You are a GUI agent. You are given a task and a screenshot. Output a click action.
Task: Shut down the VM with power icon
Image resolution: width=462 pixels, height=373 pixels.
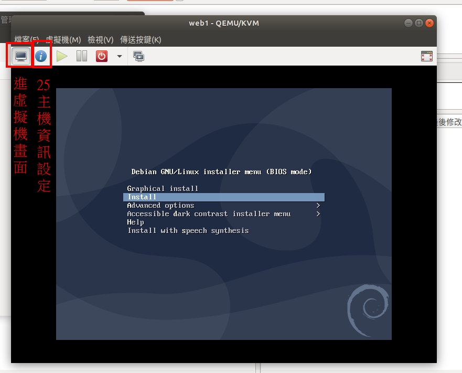tap(102, 56)
